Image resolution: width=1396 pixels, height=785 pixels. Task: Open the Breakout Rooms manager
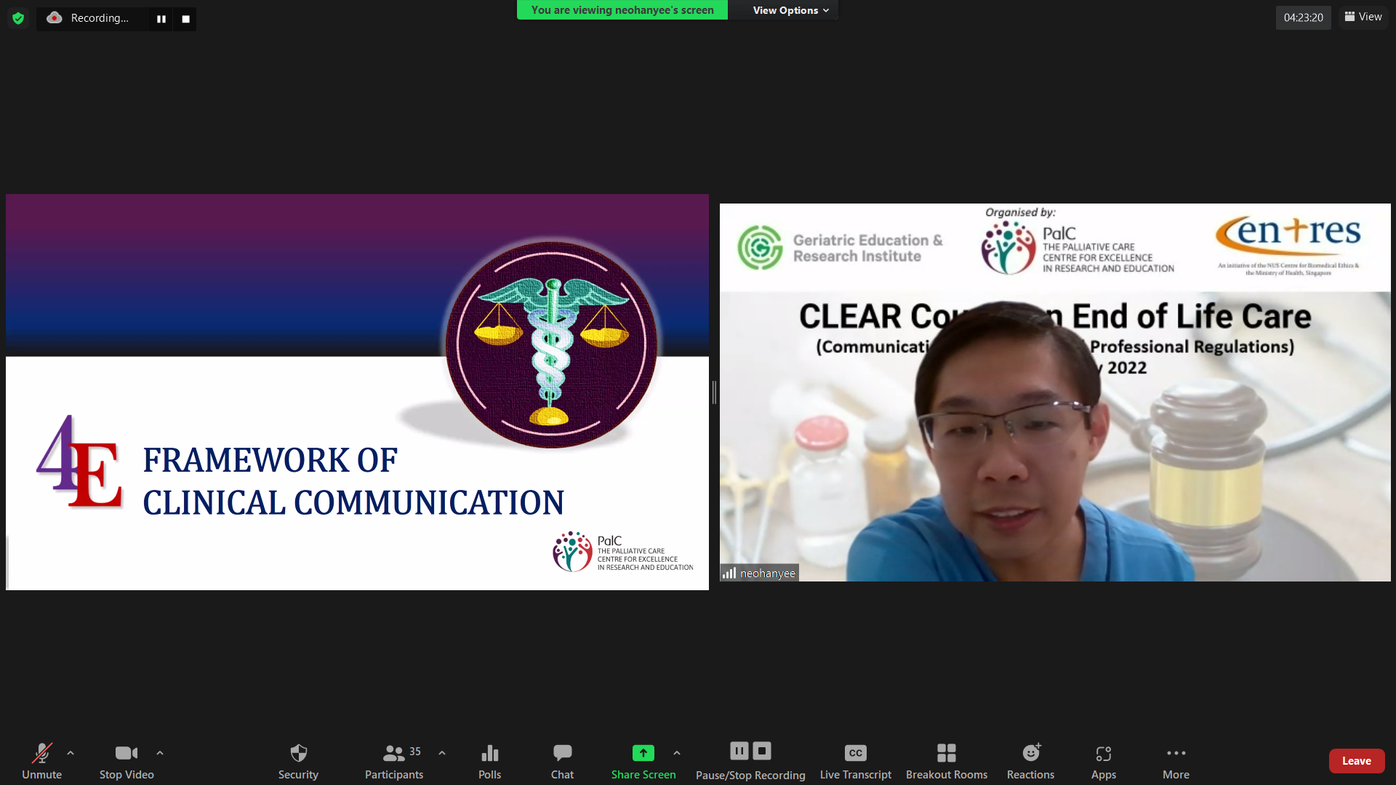click(x=946, y=760)
